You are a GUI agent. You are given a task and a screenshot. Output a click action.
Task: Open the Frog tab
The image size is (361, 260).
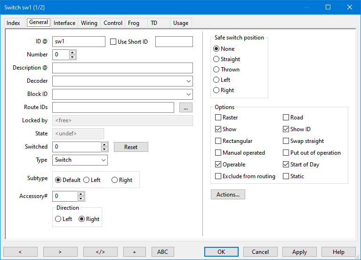(x=133, y=23)
